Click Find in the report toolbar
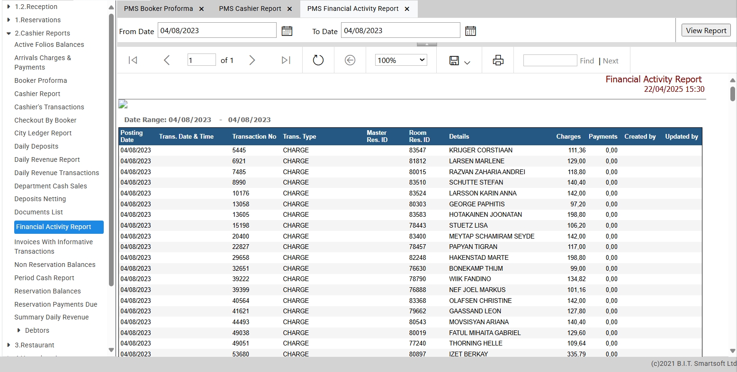 [x=587, y=61]
